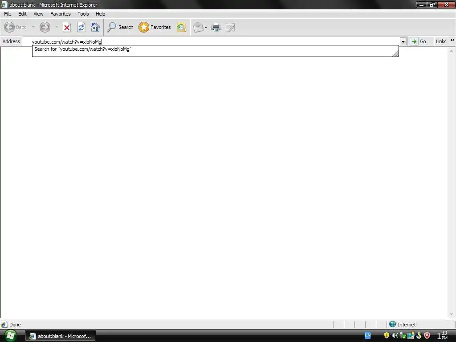Expand the Address bar dropdown arrow
This screenshot has height=342, width=456.
click(x=403, y=41)
